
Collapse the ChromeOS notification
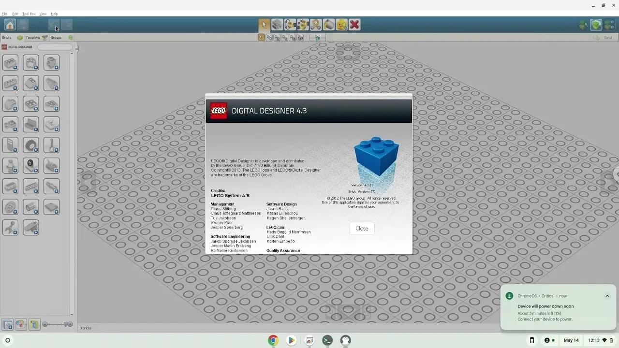point(607,296)
